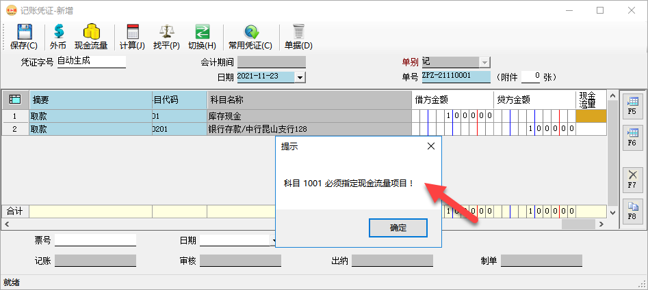The image size is (648, 290).
Task: Click the 凭证字号 自动生成 field
Action: point(91,62)
